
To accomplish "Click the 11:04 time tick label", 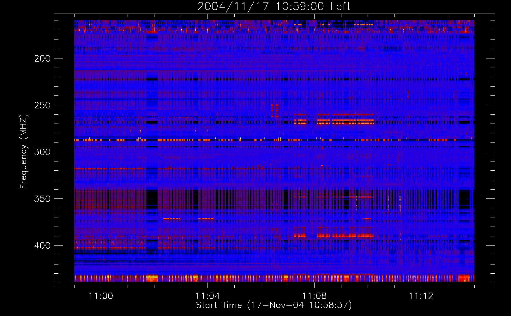I will (x=207, y=296).
